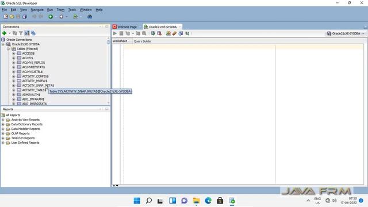The image size is (368, 207).
Task: Open the New Connection dropdown arrow
Action: point(10,33)
